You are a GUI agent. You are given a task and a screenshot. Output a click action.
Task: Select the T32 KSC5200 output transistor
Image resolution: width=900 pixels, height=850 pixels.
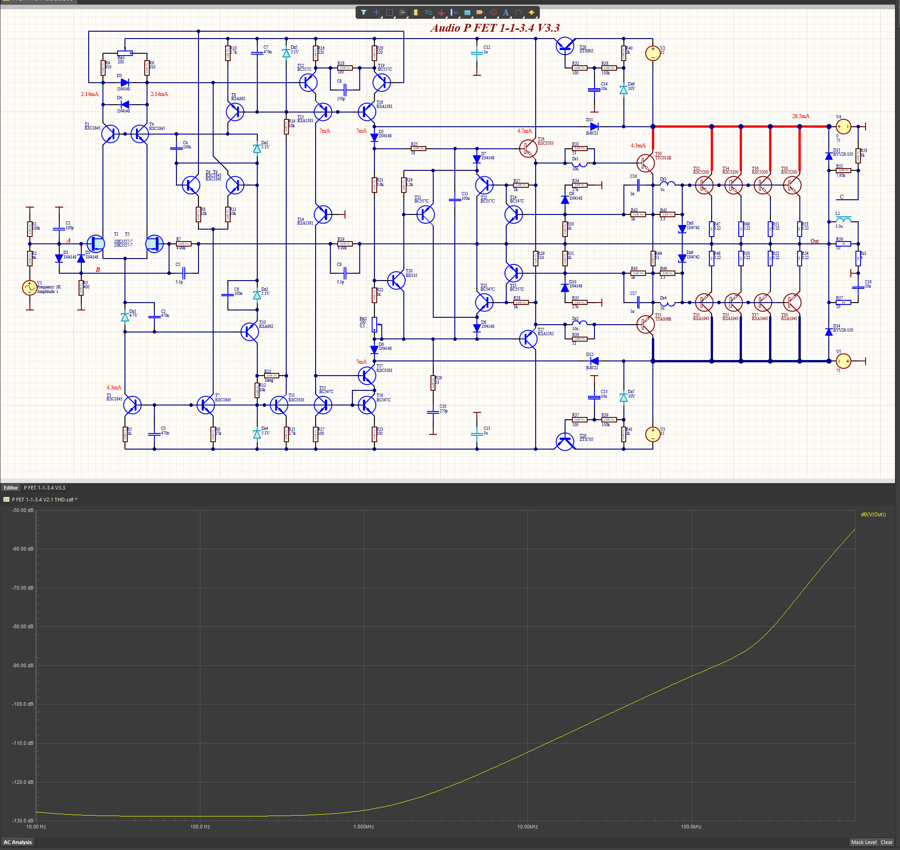(704, 185)
